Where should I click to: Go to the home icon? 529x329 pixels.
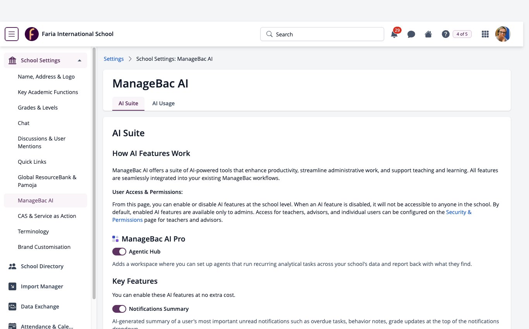pyautogui.click(x=428, y=34)
